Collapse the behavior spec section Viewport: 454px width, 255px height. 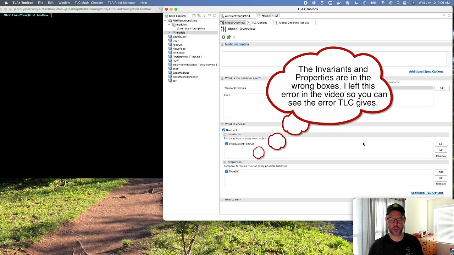tap(222, 78)
